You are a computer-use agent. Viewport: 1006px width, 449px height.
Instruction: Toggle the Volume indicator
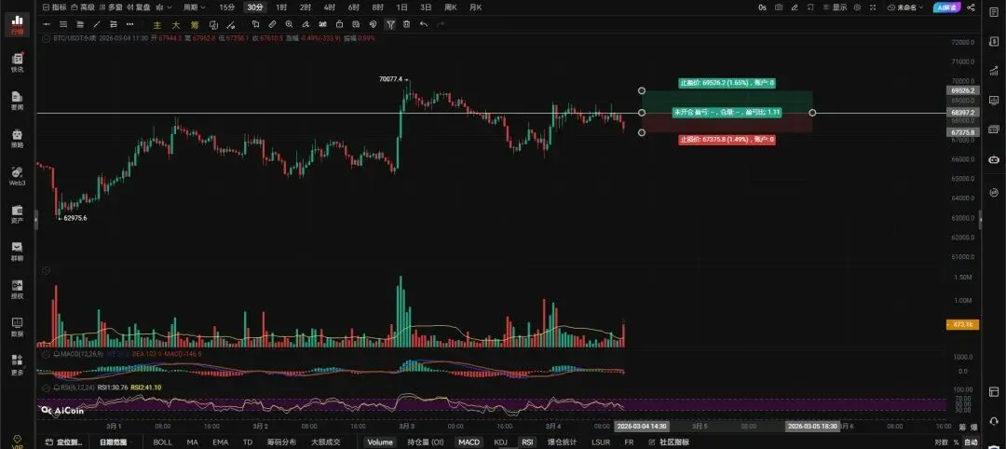[x=380, y=442]
